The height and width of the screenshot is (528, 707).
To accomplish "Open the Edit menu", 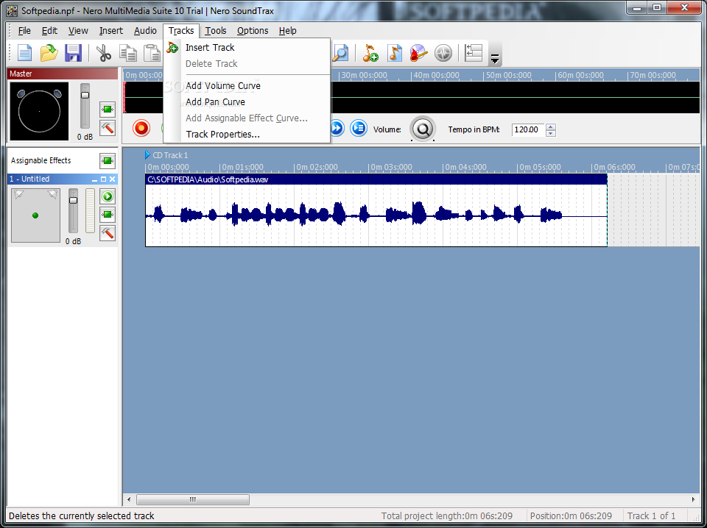I will [49, 31].
